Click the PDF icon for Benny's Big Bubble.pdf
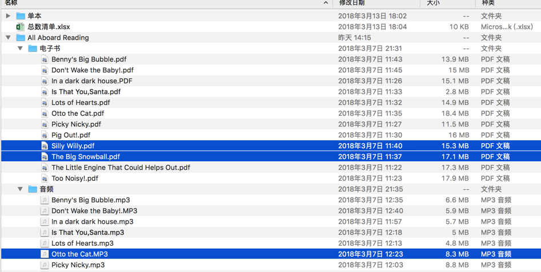Image resolution: width=541 pixels, height=272 pixels. (x=45, y=59)
